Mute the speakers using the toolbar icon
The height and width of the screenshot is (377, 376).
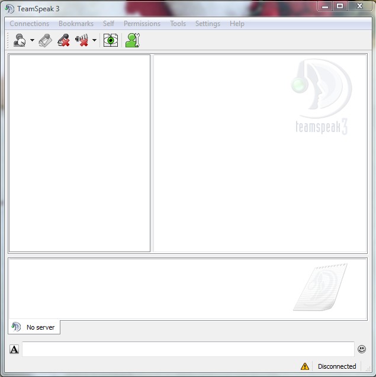(82, 41)
